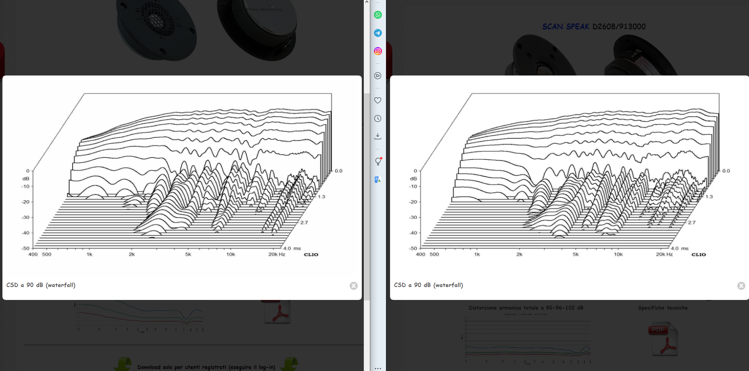Open the downloads panel icon
749x371 pixels.
point(378,136)
